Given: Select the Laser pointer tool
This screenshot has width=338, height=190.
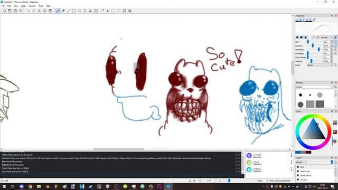Looking at the screenshot, I should click(x=108, y=11).
